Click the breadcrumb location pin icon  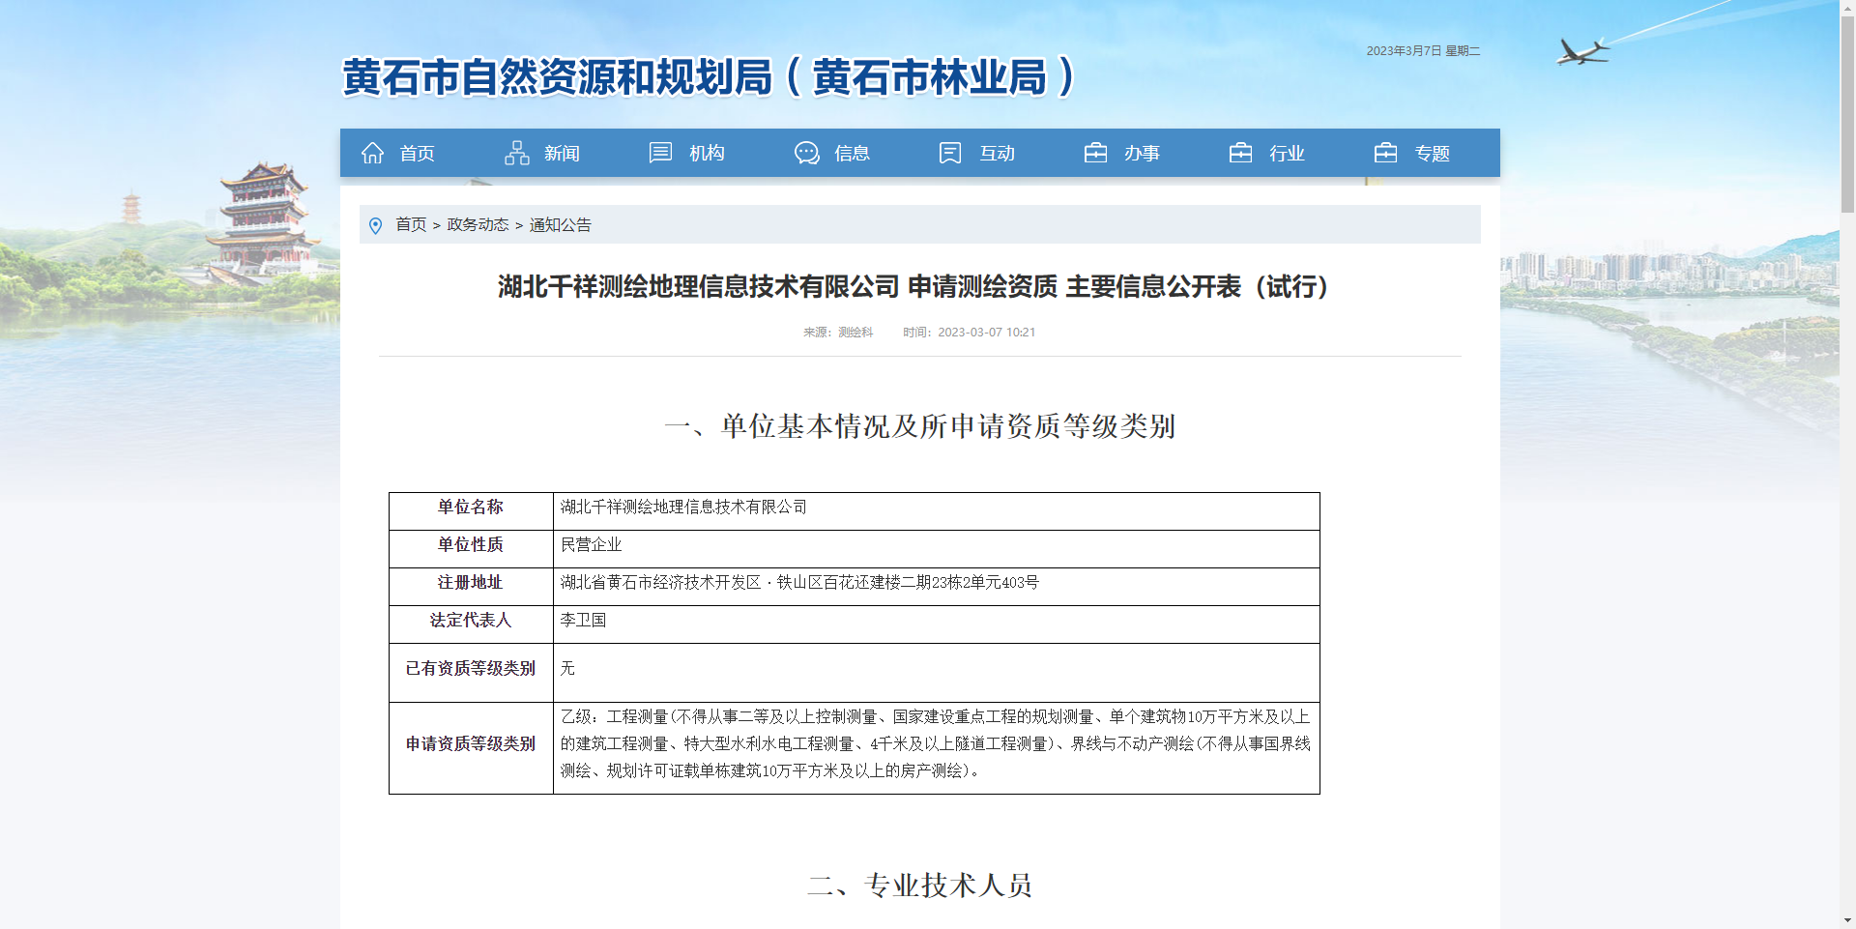tap(376, 225)
